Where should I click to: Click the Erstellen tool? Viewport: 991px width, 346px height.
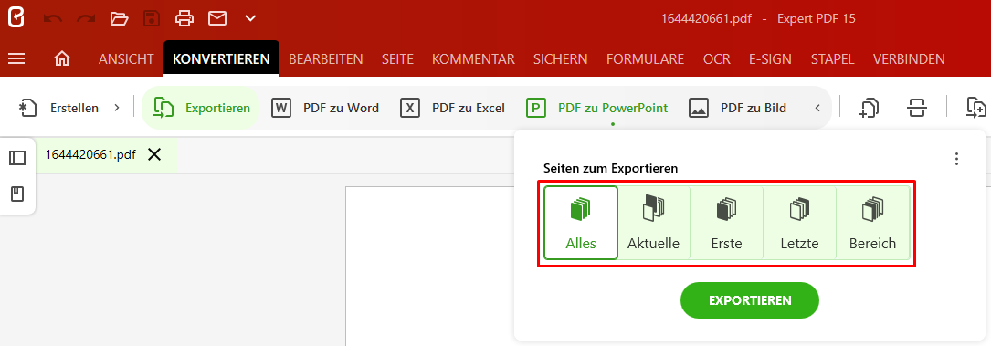click(58, 108)
